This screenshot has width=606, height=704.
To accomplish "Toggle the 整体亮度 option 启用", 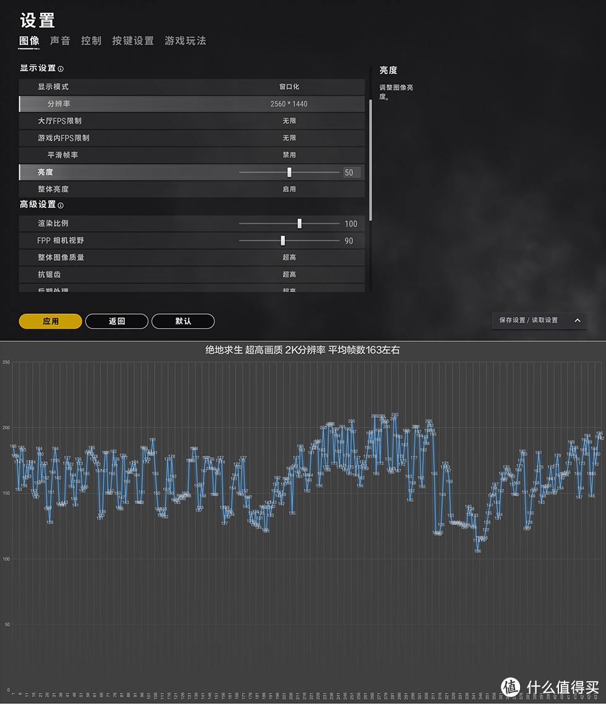I will coord(289,189).
